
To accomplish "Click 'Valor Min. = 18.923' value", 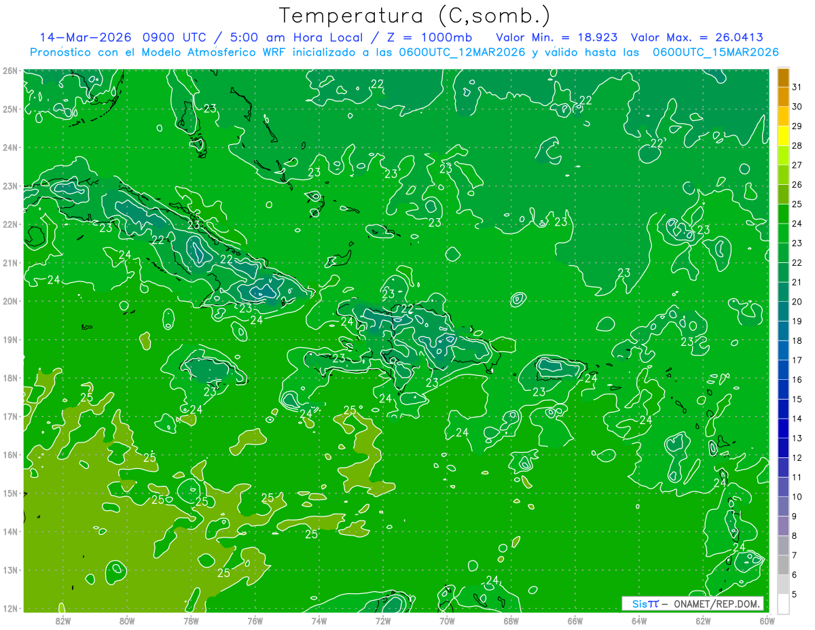I will pos(557,37).
